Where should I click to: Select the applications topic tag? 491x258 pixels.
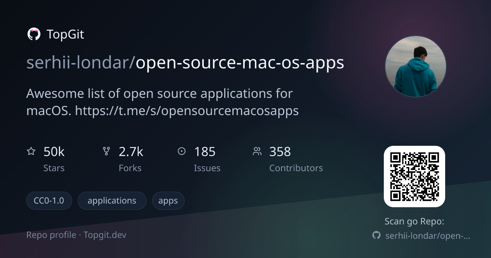[112, 201]
